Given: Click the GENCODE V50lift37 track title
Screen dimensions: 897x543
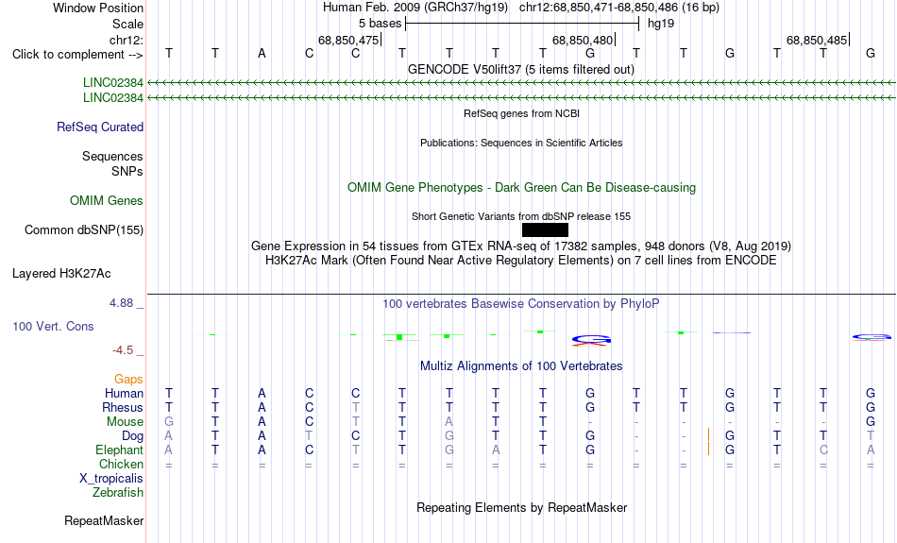Looking at the screenshot, I should pos(521,69).
